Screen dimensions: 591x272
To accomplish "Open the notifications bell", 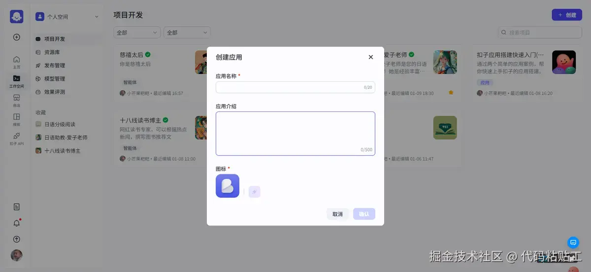I will coord(16,223).
